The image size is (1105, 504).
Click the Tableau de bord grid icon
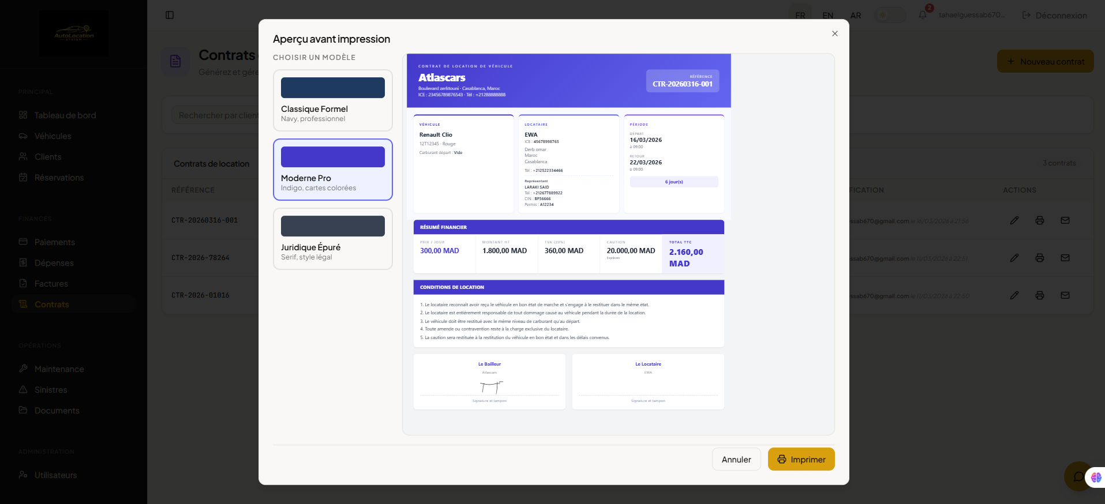(23, 115)
